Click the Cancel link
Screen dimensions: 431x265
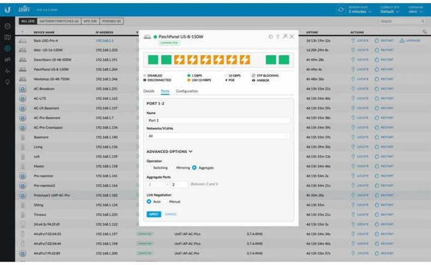pos(171,214)
